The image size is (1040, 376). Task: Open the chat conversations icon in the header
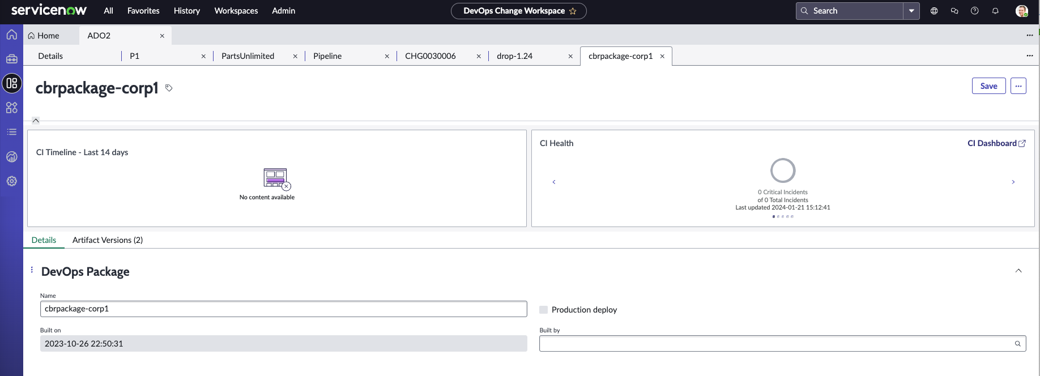click(954, 11)
